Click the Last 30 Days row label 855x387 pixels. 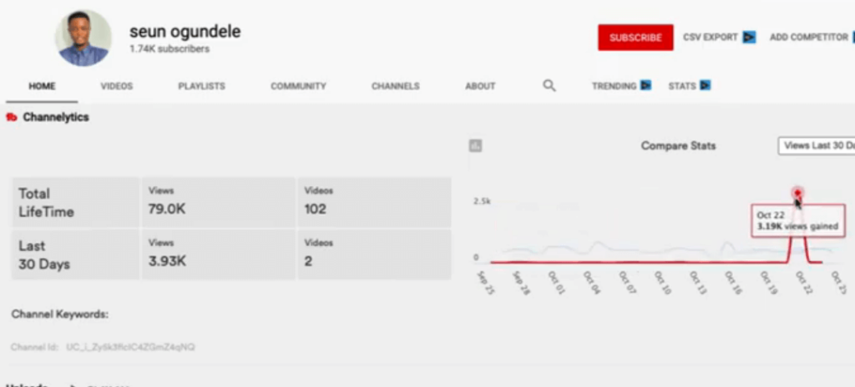(44, 254)
